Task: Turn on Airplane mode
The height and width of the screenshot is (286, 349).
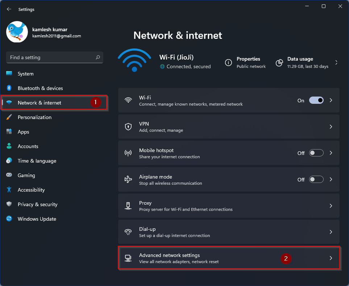Action: click(316, 179)
